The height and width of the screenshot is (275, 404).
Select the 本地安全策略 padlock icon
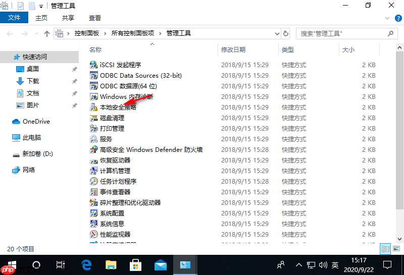click(93, 107)
